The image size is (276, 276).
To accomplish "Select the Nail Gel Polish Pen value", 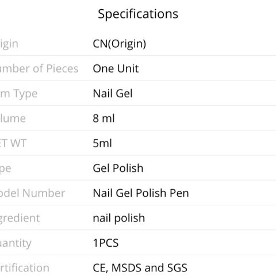I will click(141, 193).
